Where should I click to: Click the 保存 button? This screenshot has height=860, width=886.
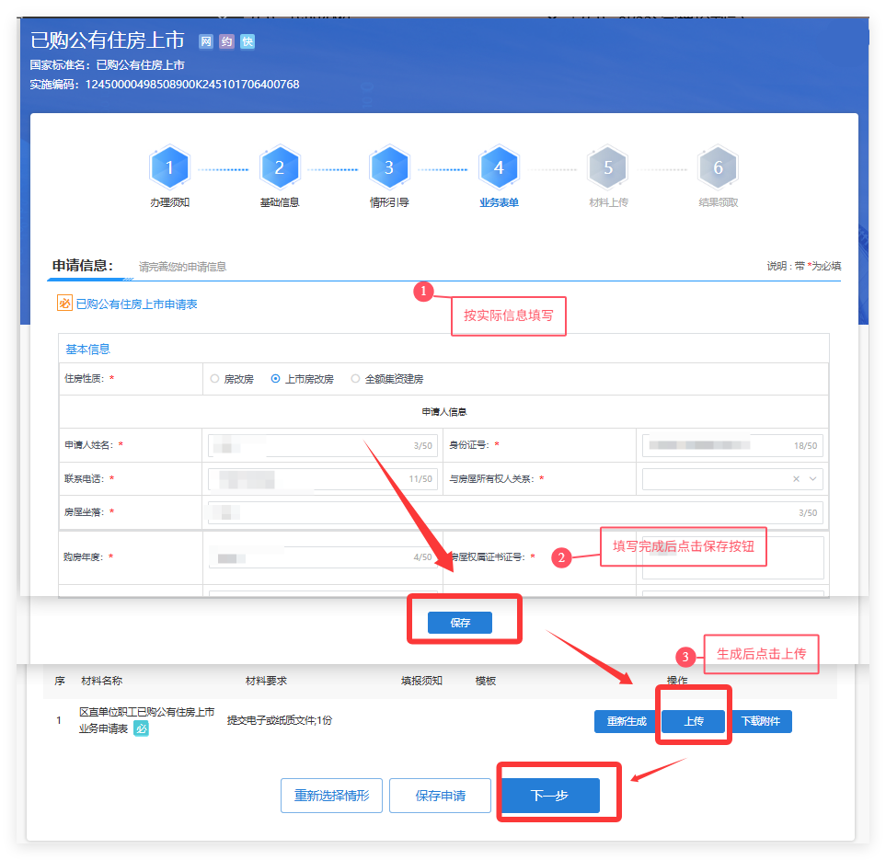460,623
